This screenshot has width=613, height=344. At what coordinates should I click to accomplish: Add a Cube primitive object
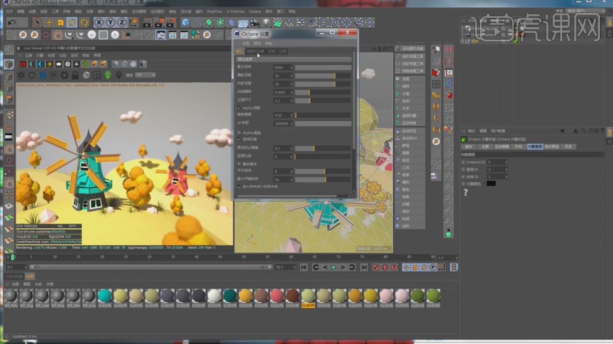tap(185, 22)
